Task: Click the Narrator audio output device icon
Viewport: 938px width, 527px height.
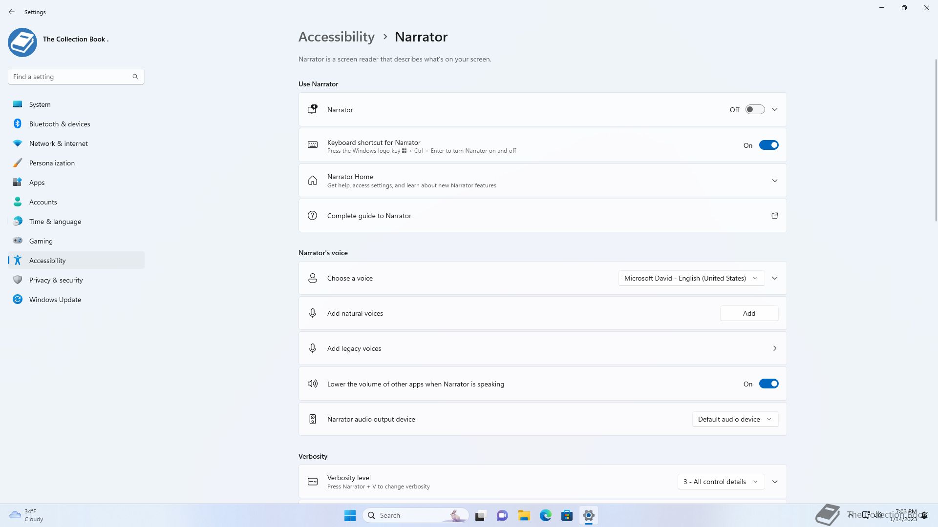Action: pos(313,419)
